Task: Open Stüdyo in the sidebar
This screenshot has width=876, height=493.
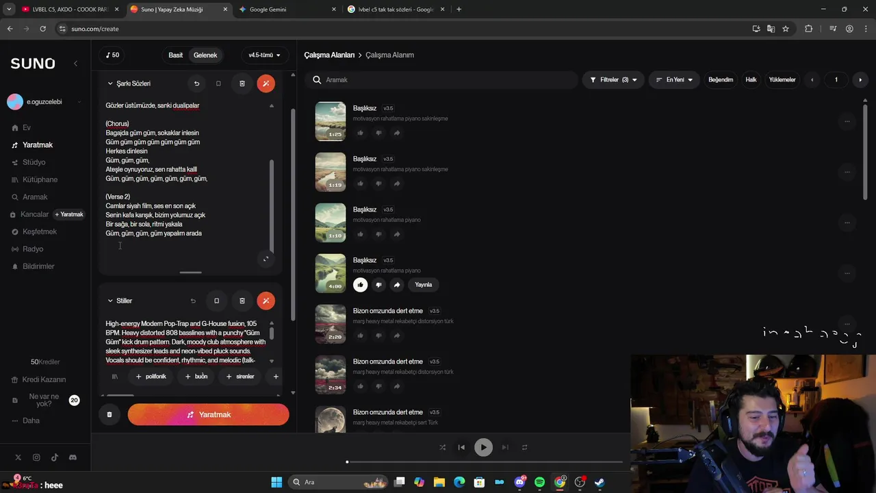Action: click(29, 162)
